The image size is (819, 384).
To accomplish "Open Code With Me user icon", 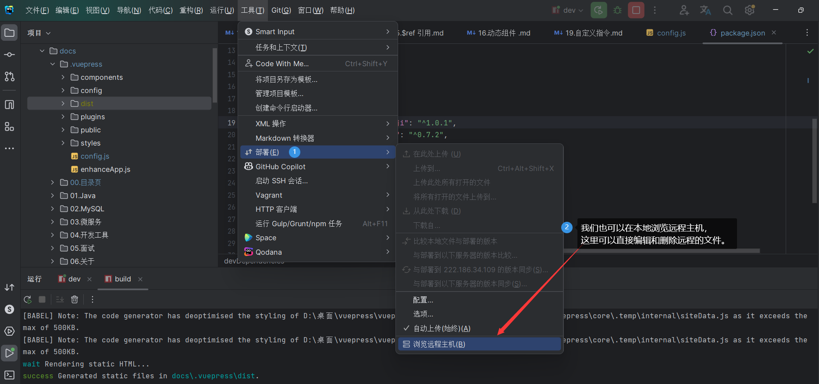I will click(x=684, y=10).
